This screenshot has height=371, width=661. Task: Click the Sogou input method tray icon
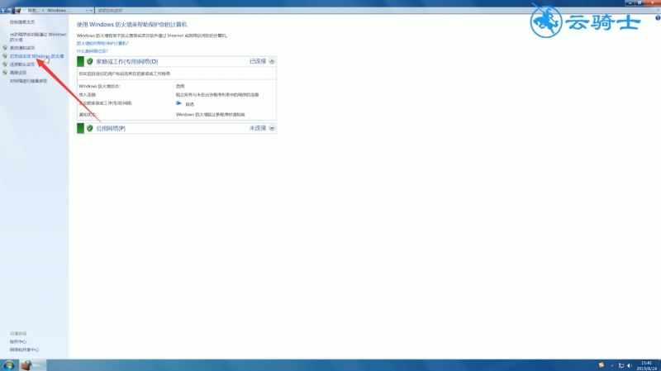click(602, 365)
